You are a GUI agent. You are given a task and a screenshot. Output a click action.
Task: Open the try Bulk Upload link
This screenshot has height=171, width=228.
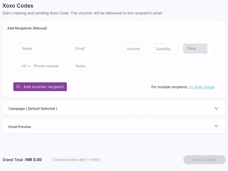tap(202, 87)
